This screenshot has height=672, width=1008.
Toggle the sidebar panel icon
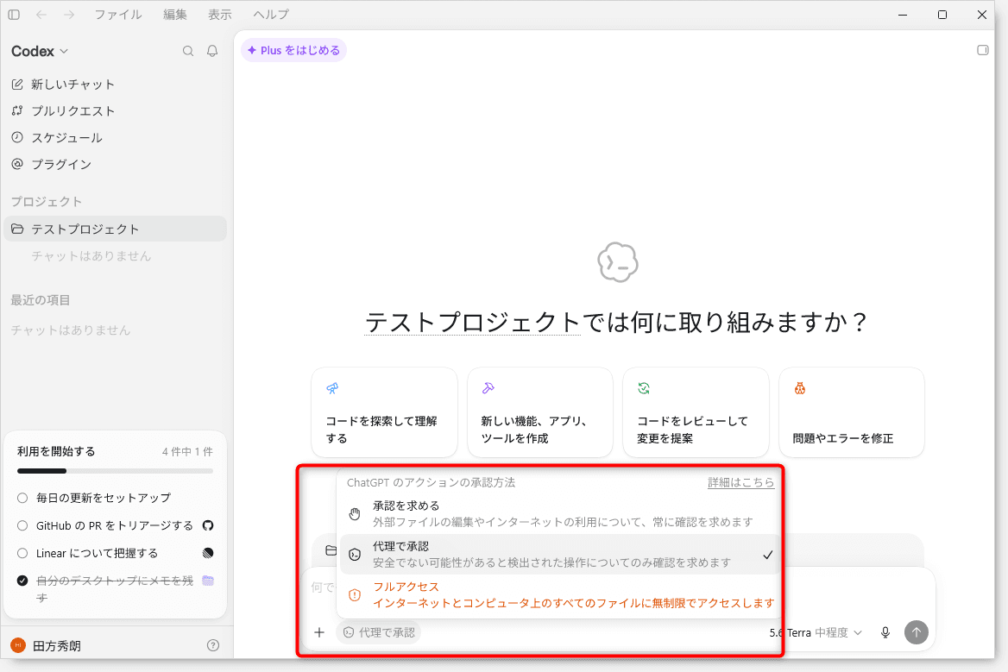[14, 14]
